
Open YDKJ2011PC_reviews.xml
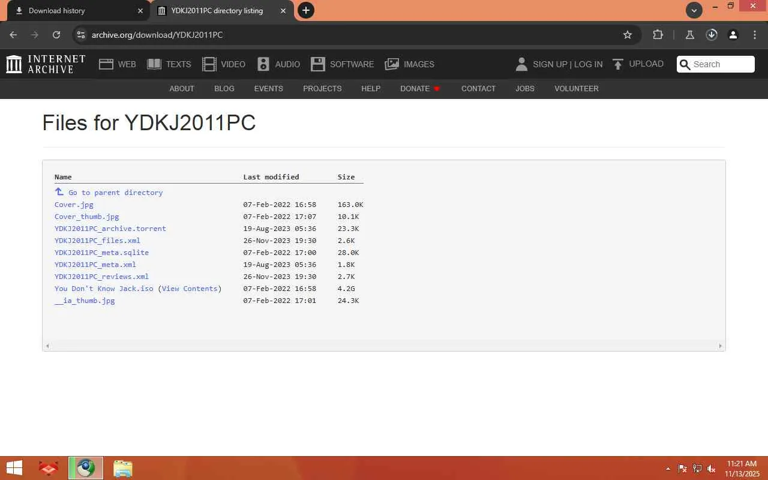pyautogui.click(x=101, y=277)
